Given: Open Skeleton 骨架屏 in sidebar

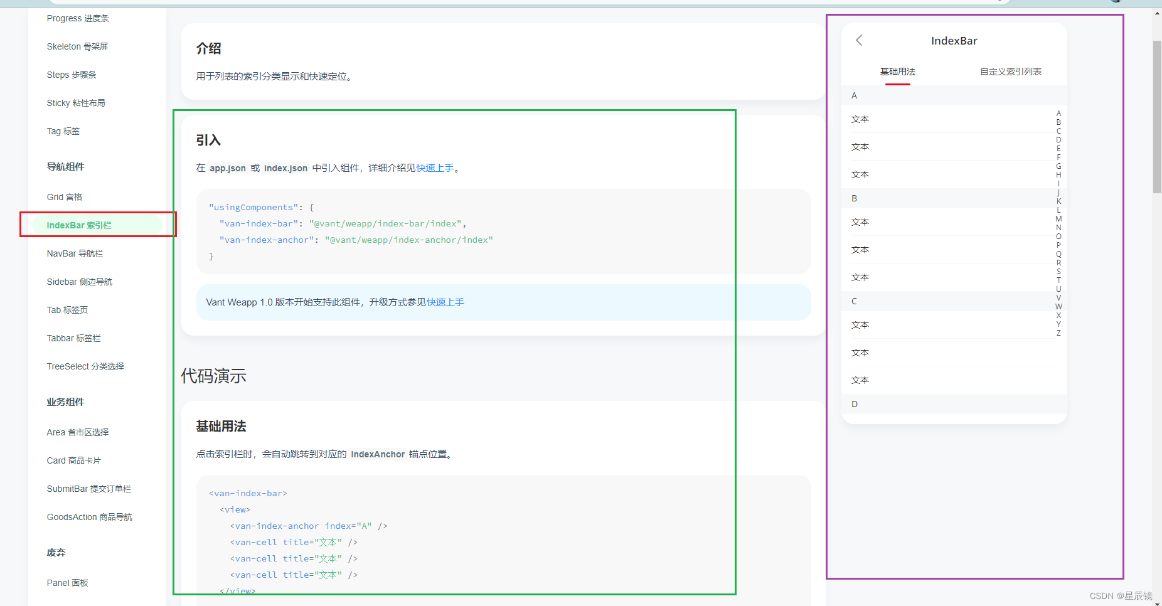Looking at the screenshot, I should click(x=77, y=46).
